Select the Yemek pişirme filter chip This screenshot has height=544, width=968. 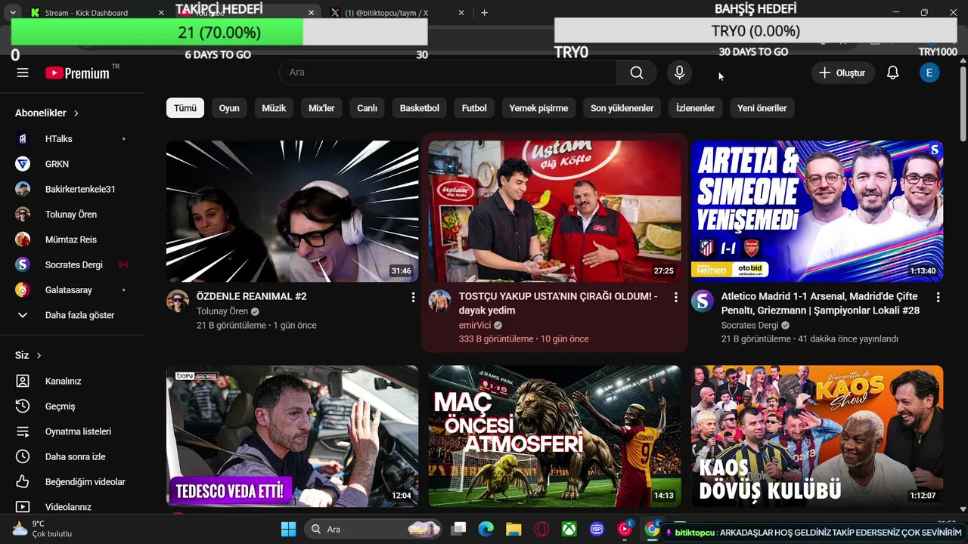click(538, 108)
